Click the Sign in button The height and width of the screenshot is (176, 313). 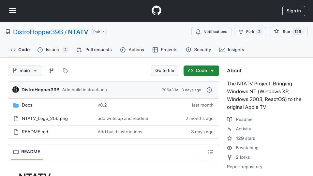[294, 11]
